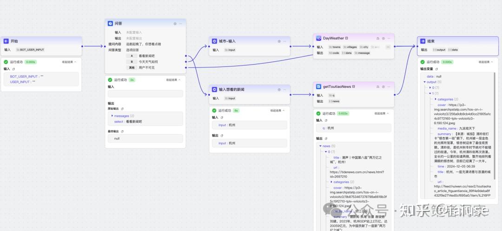Copy 输出 in 输入想看的新闻 result
This screenshot has width=502, height=231.
[222, 136]
